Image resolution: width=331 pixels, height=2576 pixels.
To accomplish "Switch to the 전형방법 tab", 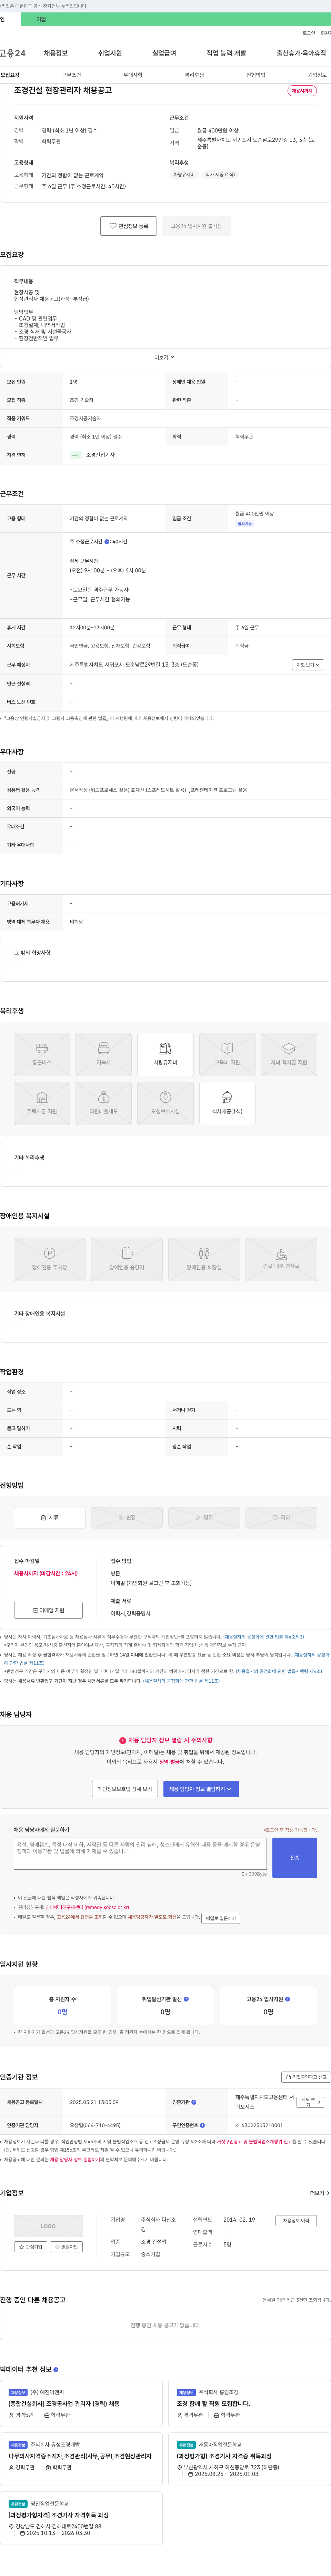I will click(x=256, y=75).
